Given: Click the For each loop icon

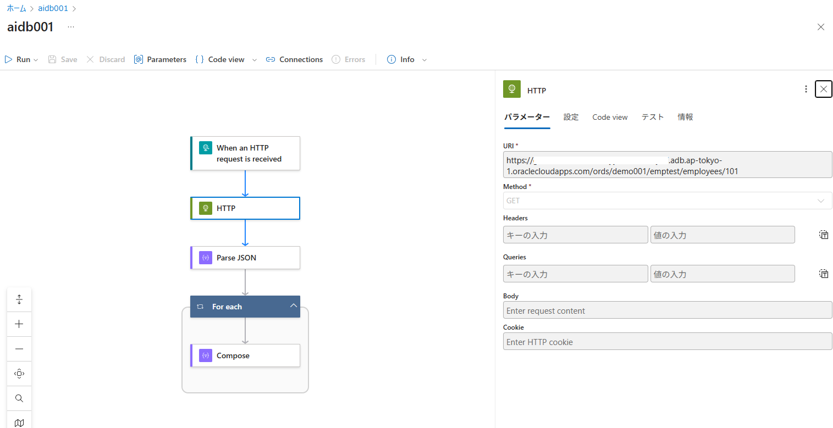Looking at the screenshot, I should pos(201,307).
